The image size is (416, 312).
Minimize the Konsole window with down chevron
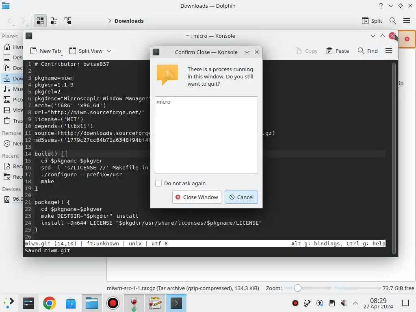tap(373, 36)
